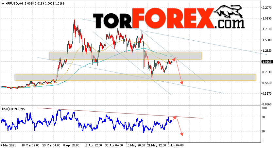This screenshot has width=274, height=149.
Task: Select the 0.3170 price axis label
Action: pos(267,94)
